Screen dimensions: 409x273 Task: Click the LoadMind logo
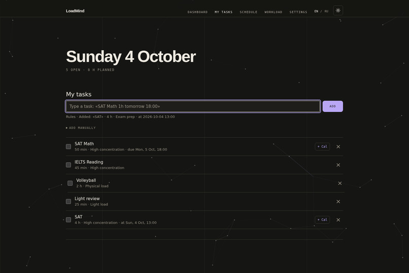pyautogui.click(x=75, y=11)
